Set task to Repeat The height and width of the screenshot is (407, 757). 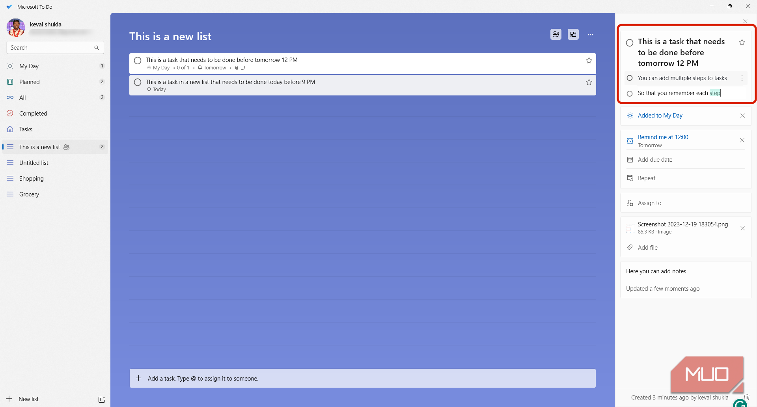686,178
